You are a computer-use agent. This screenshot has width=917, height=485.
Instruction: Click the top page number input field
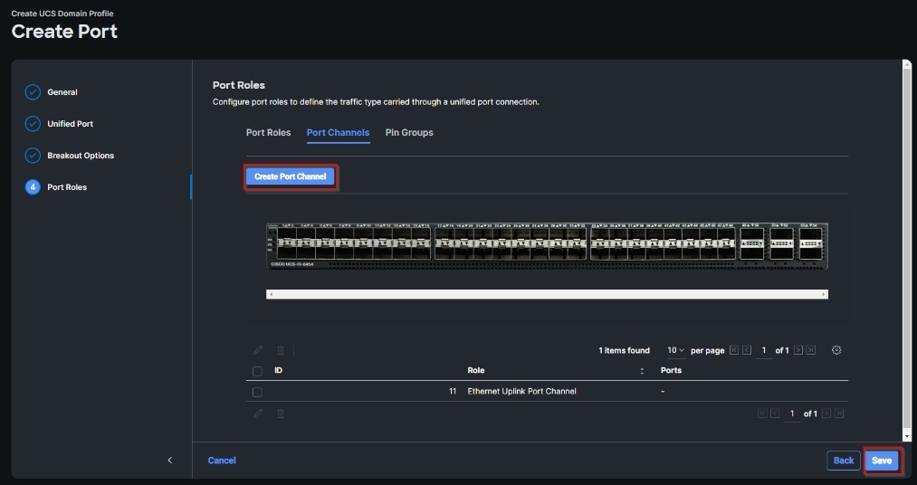pyautogui.click(x=764, y=350)
